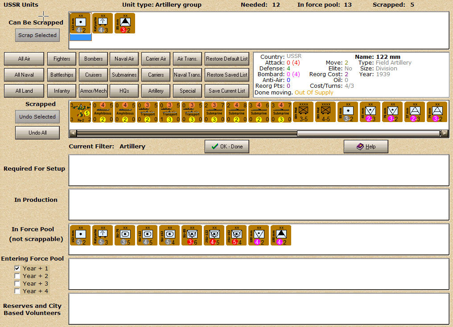Show Carrier Air units

[x=156, y=59]
